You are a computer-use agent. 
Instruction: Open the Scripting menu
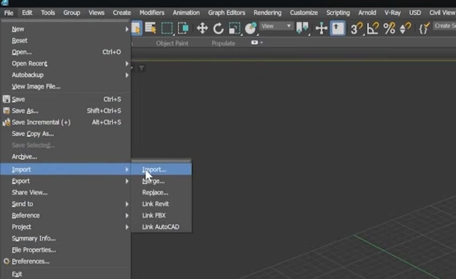click(x=338, y=13)
